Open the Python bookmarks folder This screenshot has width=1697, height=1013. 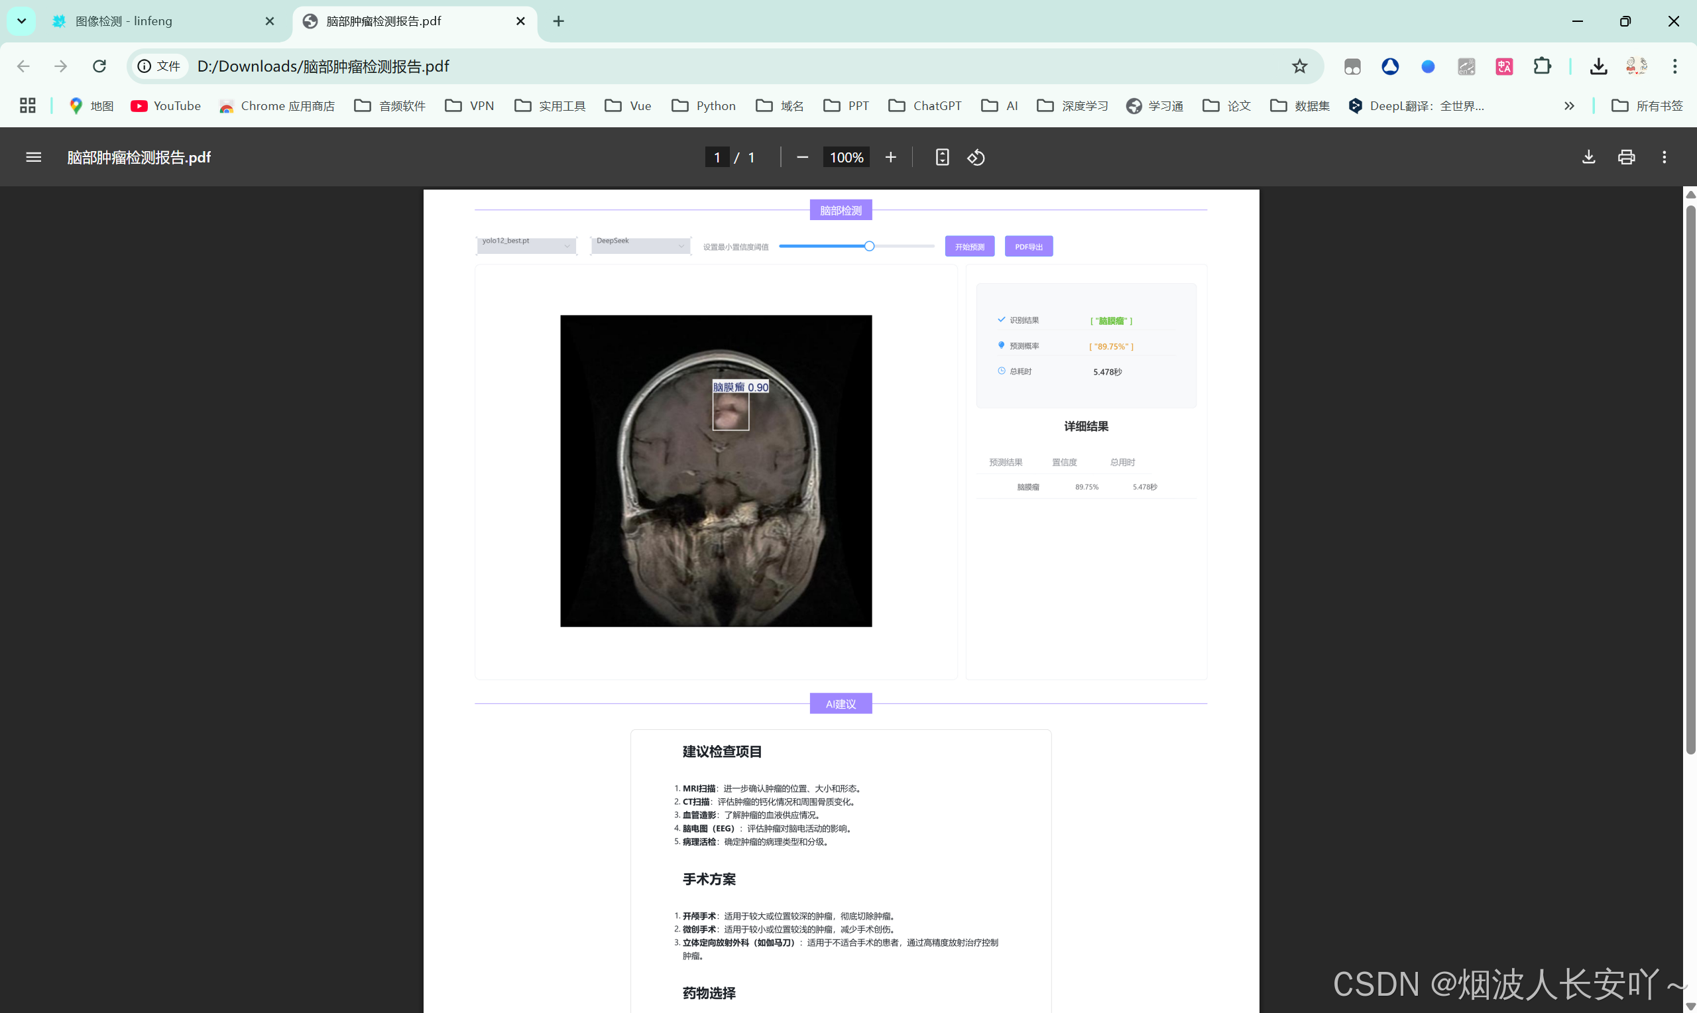703,106
